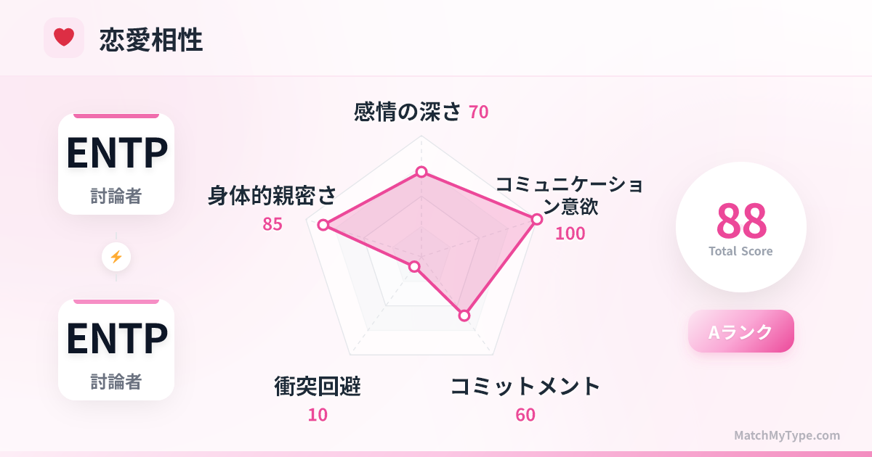Viewport: 872px width, 457px height.
Task: Click the 恋愛相性 title text
Action: (151, 41)
